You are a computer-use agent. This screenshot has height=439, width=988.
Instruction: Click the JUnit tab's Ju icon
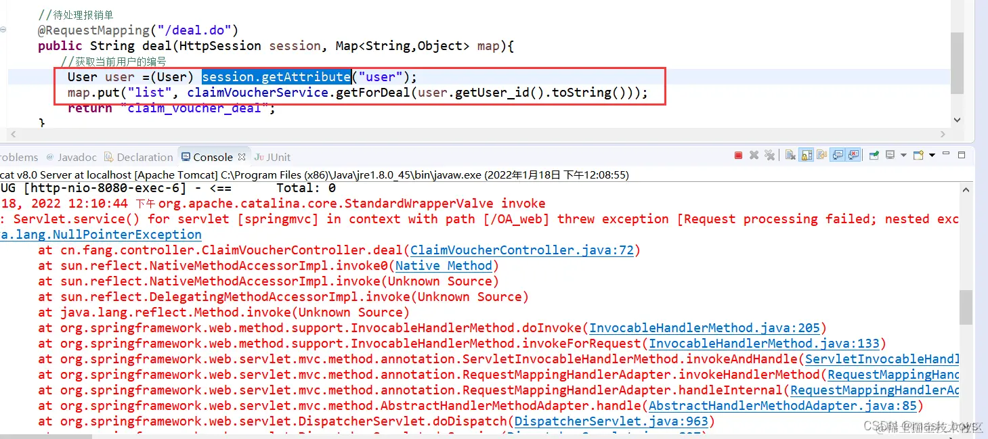coord(259,157)
